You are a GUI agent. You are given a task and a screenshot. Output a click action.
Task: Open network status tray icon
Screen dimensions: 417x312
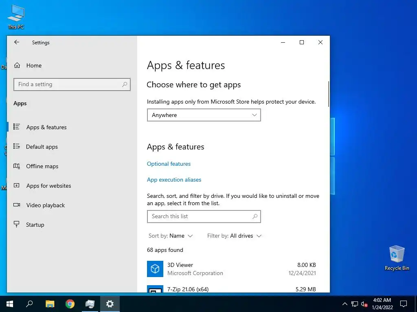(x=355, y=304)
